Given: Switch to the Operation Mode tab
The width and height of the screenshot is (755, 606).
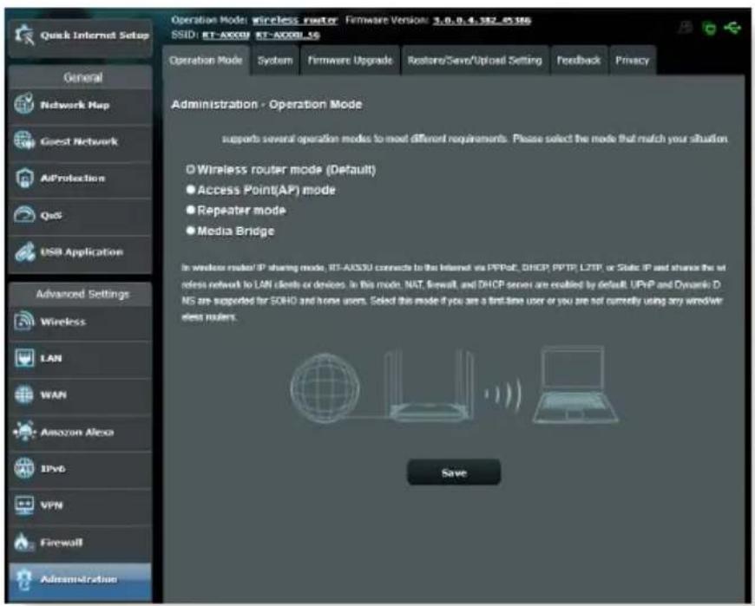Looking at the screenshot, I should (x=206, y=61).
